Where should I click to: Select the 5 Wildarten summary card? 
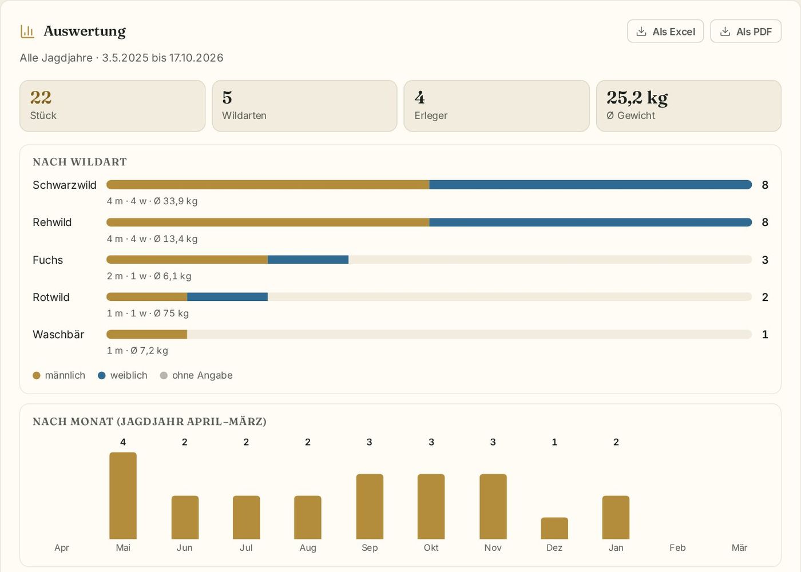tap(304, 106)
